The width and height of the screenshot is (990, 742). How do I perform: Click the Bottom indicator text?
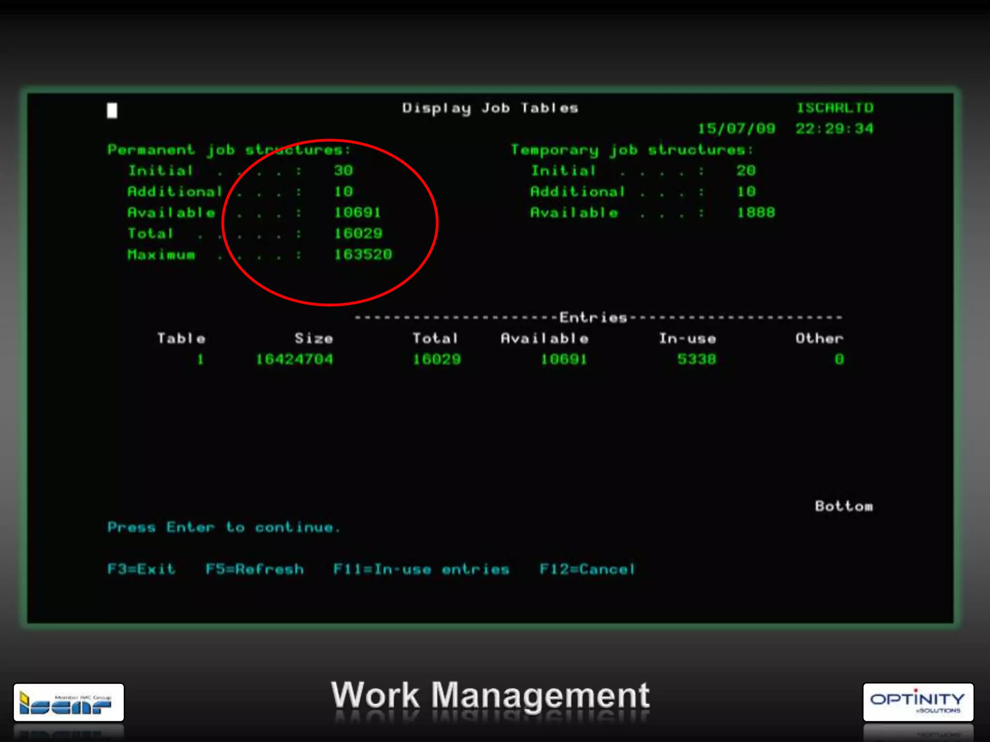coord(844,506)
